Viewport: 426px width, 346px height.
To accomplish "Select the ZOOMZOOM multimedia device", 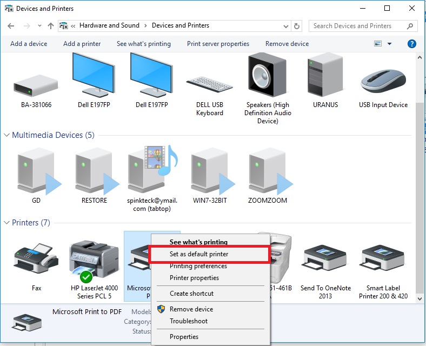I will [x=271, y=171].
